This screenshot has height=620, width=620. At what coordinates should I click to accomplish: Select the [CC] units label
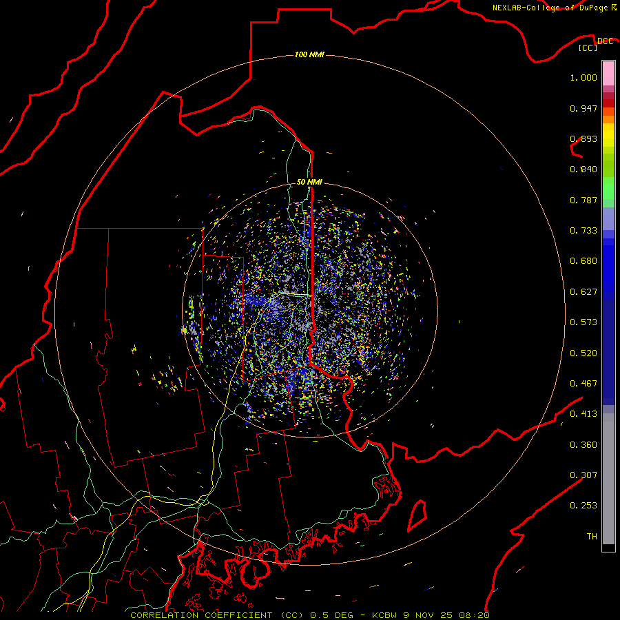pos(588,48)
